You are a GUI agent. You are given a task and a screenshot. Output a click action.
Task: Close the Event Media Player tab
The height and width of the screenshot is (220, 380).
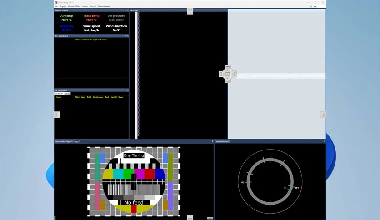(x=72, y=141)
